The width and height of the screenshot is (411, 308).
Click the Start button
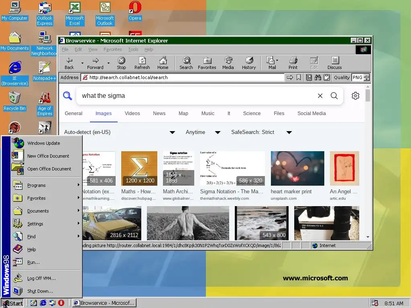(12, 303)
